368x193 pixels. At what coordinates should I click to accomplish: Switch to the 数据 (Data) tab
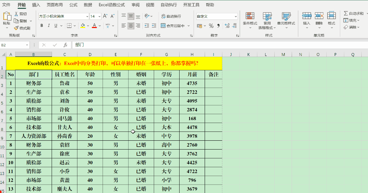pos(88,5)
